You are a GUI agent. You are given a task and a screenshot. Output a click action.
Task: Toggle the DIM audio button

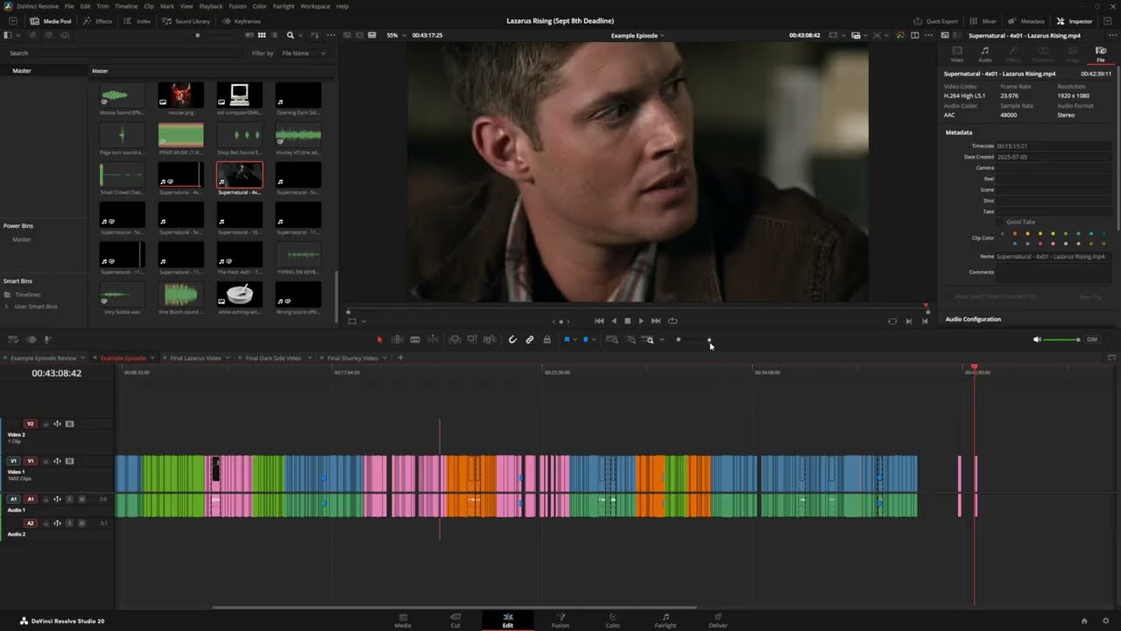[x=1092, y=339]
